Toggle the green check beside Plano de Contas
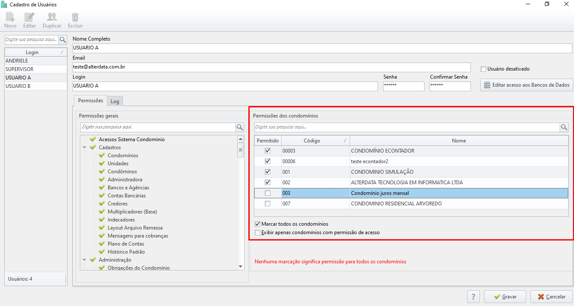The image size is (574, 306). tap(102, 244)
